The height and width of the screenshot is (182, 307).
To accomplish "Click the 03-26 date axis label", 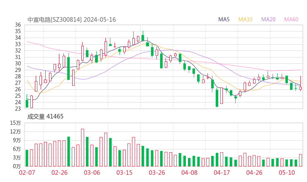I will pos(157,172).
